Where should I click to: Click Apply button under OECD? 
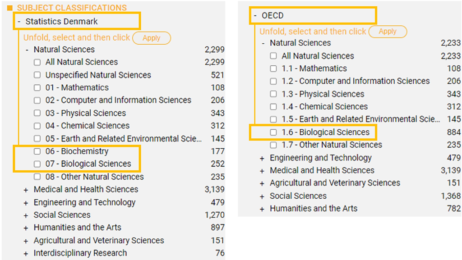click(388, 32)
